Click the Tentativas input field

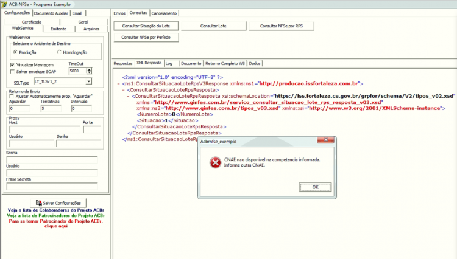(51, 108)
